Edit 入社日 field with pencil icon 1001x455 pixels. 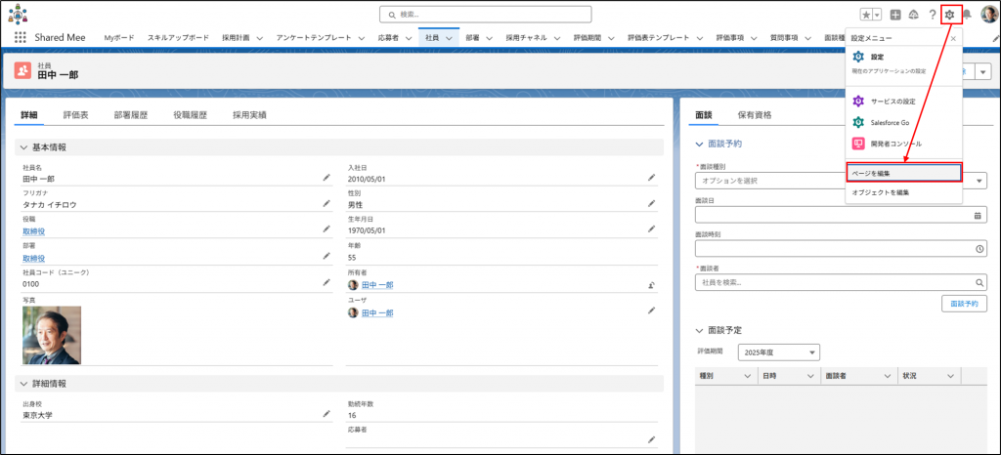pyautogui.click(x=651, y=178)
